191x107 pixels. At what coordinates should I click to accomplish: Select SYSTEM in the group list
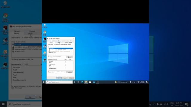(61, 48)
